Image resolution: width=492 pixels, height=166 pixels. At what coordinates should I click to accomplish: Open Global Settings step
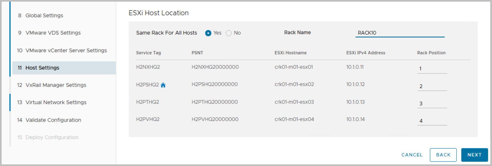44,16
